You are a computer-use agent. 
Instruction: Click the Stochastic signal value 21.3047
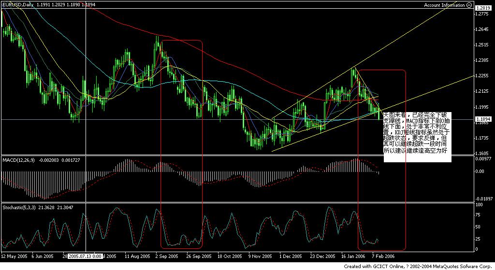click(x=65, y=208)
